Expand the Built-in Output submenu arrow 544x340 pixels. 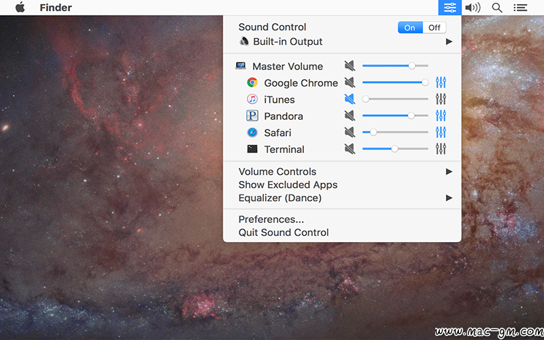[449, 41]
